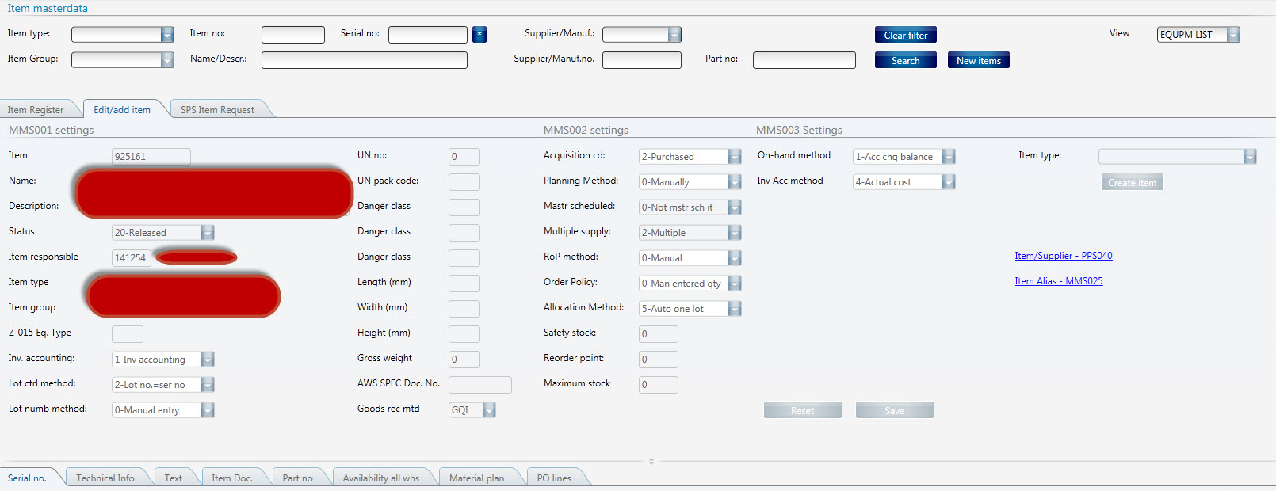Click the Safety stock input field
Screen dimensions: 1276x491
click(658, 334)
